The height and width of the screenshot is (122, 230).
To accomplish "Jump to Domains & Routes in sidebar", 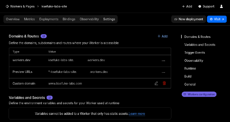I will 197,37.
